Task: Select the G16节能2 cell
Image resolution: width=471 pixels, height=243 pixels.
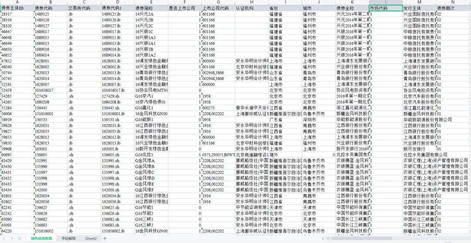Action: 151,214
